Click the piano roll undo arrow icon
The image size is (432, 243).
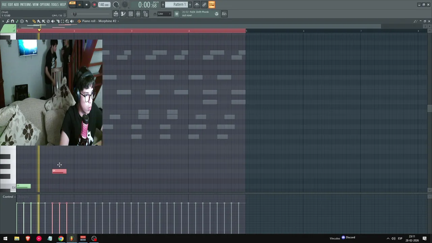27,21
